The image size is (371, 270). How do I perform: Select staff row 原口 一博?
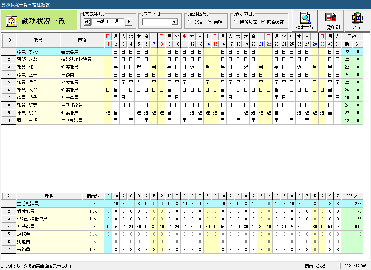click(38, 120)
